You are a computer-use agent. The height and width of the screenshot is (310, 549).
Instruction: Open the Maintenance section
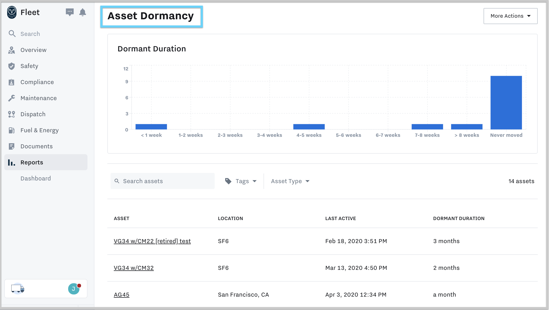coord(39,98)
